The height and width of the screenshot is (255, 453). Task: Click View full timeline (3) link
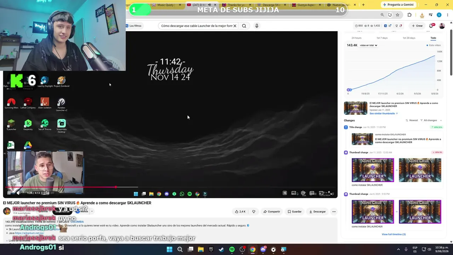tap(394, 234)
